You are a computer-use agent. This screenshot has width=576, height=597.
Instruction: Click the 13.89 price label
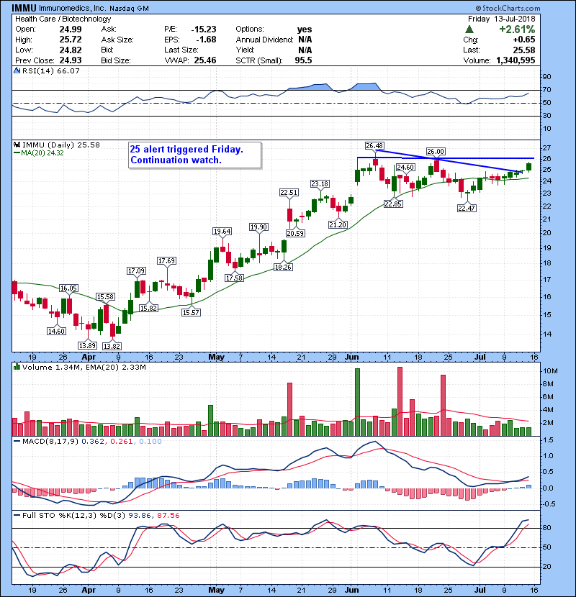87,346
